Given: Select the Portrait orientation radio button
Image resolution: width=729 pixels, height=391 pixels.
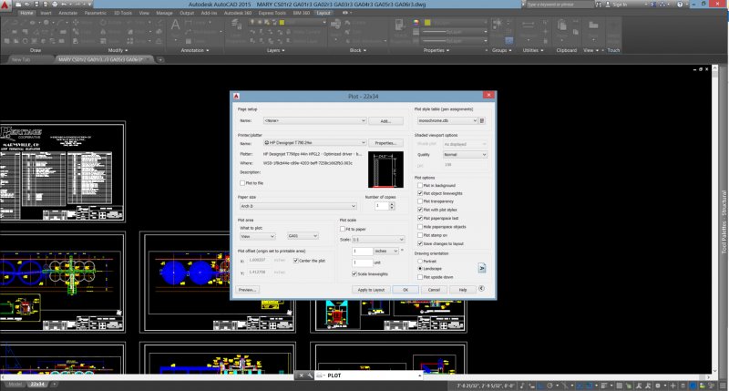Looking at the screenshot, I should [x=420, y=262].
